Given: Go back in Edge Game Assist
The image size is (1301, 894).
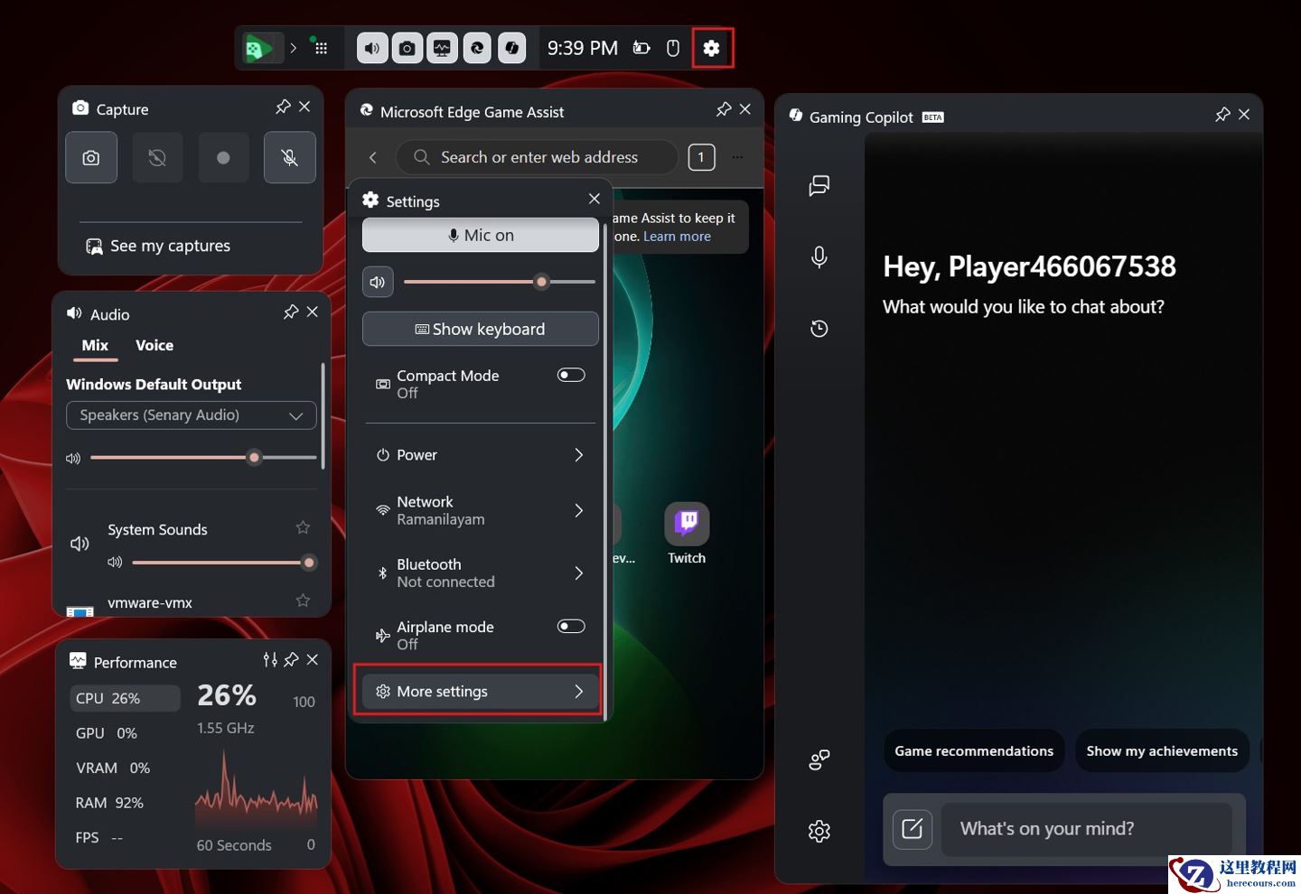Looking at the screenshot, I should pyautogui.click(x=373, y=157).
